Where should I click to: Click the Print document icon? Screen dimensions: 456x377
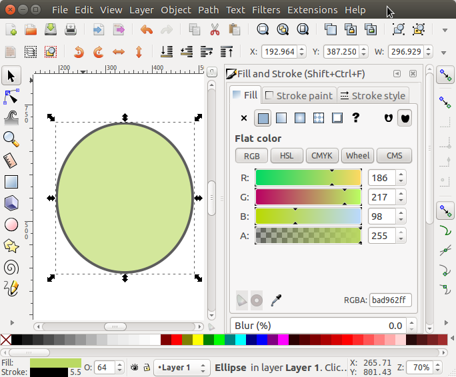click(71, 29)
